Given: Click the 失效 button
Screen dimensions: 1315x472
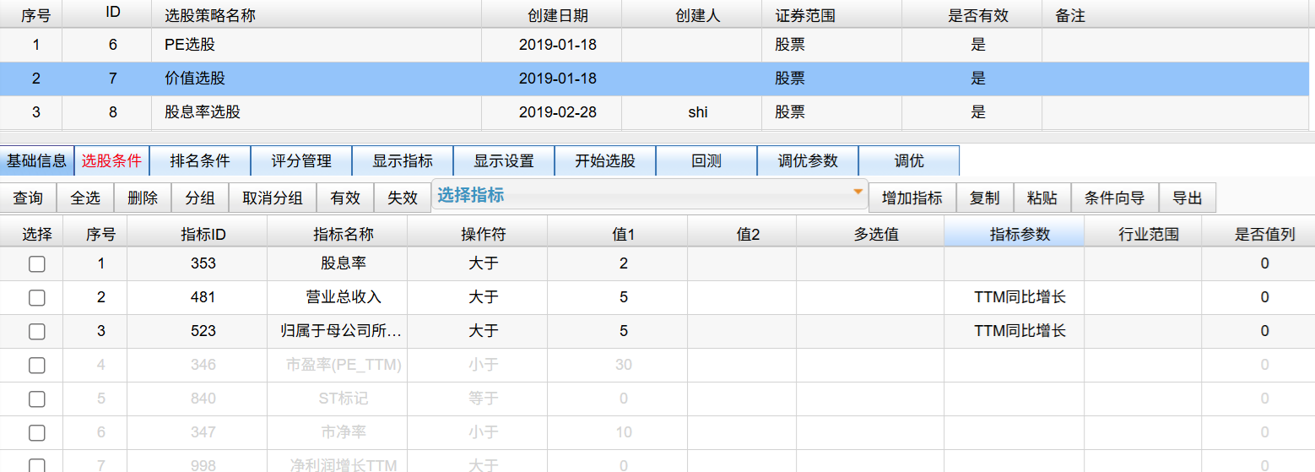Looking at the screenshot, I should click(x=403, y=198).
